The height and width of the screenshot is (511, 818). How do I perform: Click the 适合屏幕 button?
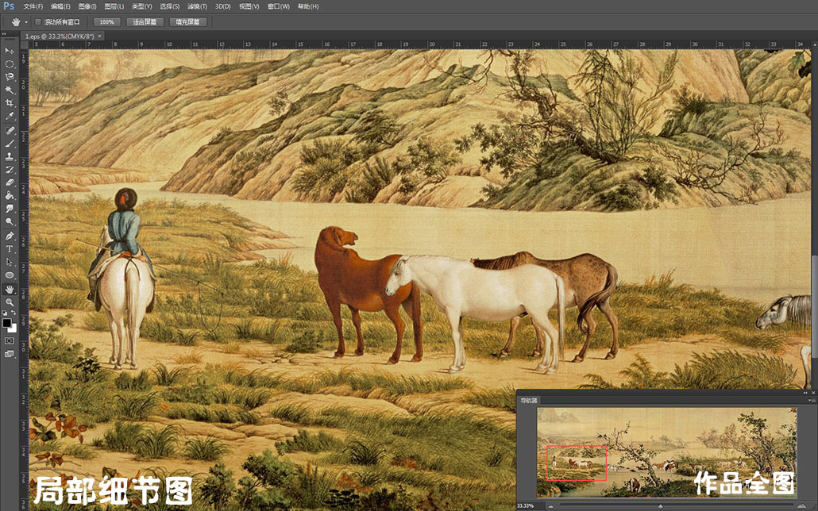coord(145,22)
